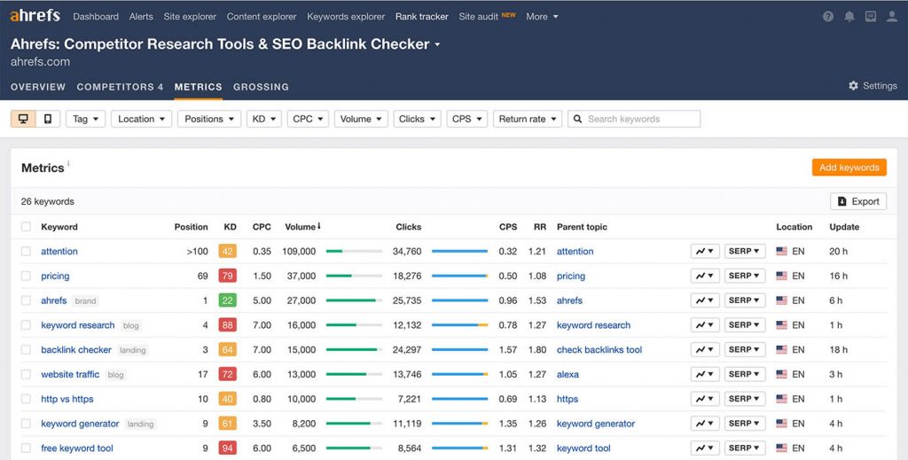Switch to mobile device view
Viewport: 908px width, 460px height.
48,119
